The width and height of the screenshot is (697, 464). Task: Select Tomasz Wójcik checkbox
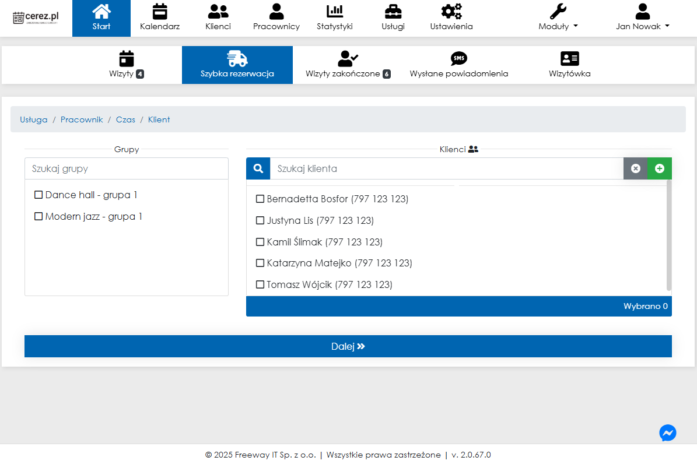pos(260,284)
